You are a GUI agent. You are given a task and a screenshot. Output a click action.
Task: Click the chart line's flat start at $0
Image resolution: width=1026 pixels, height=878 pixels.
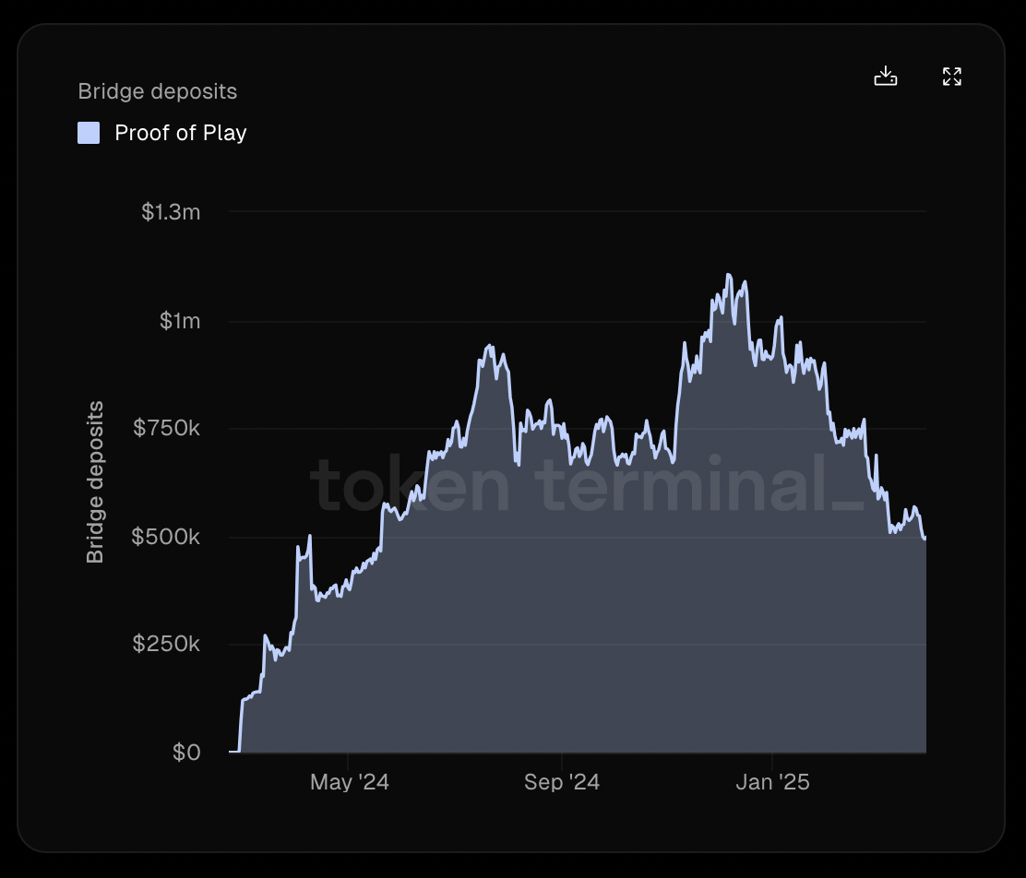[234, 751]
